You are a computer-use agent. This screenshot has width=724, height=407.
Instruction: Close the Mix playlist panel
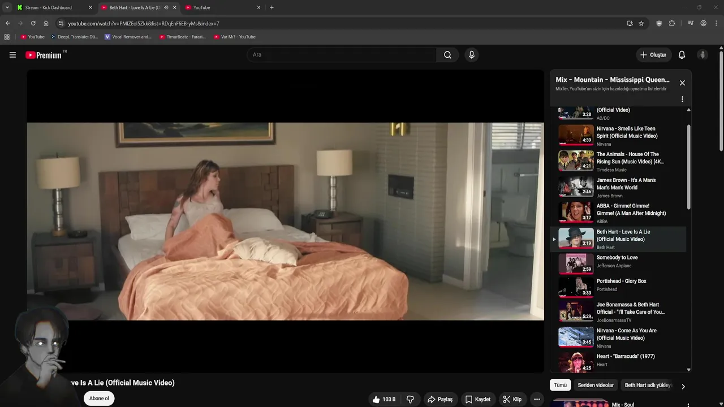pos(682,83)
